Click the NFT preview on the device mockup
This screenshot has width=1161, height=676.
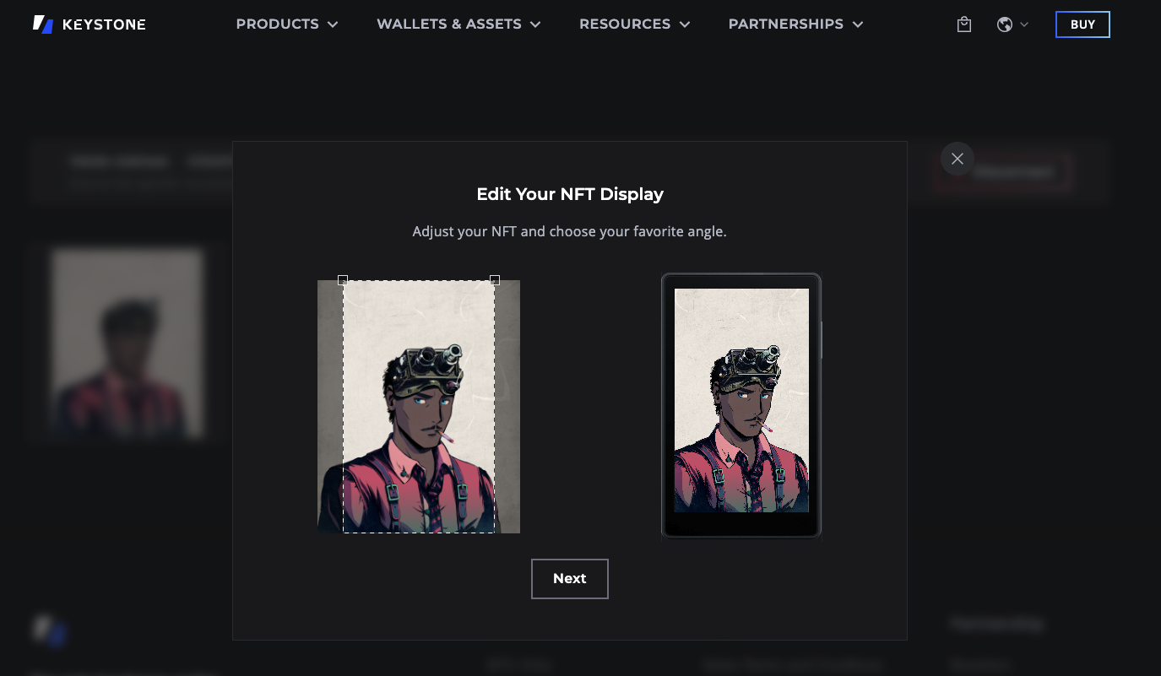point(741,401)
